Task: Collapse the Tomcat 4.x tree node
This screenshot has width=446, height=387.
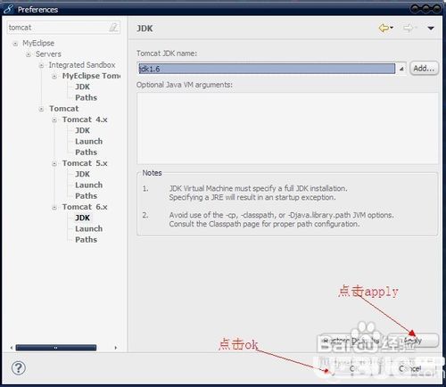Action: point(54,120)
